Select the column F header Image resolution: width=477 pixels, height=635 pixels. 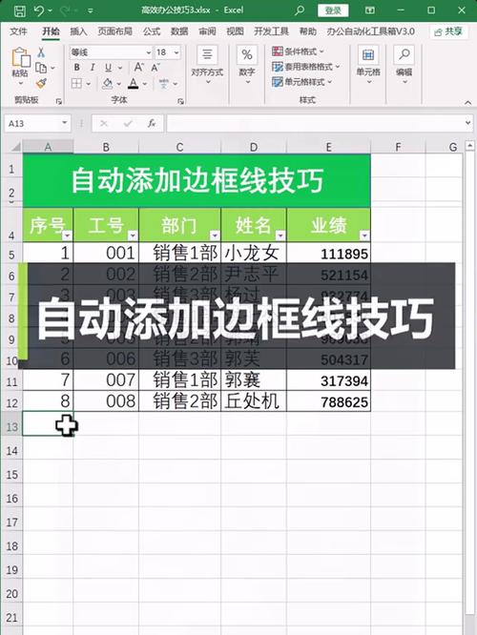point(398,147)
